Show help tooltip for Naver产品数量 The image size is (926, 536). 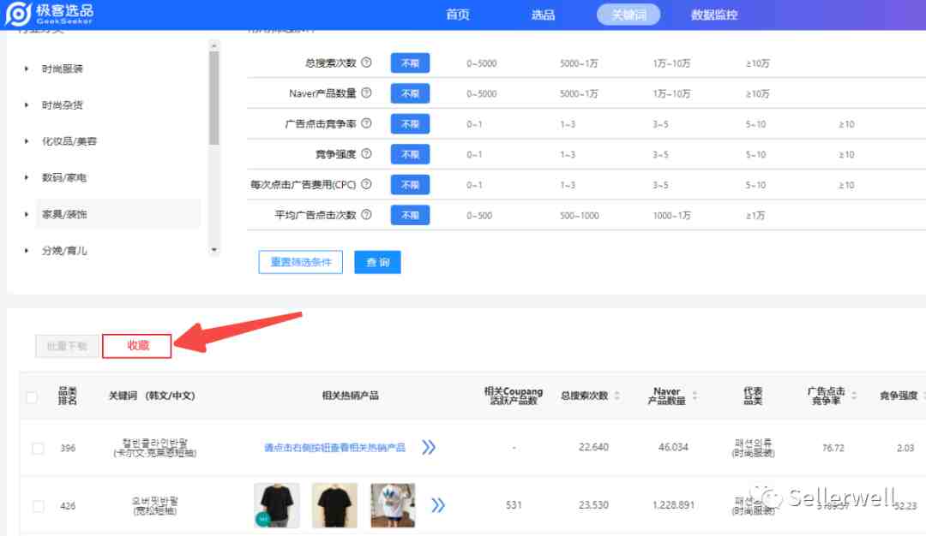[366, 92]
